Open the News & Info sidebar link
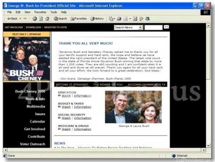 point(35,99)
